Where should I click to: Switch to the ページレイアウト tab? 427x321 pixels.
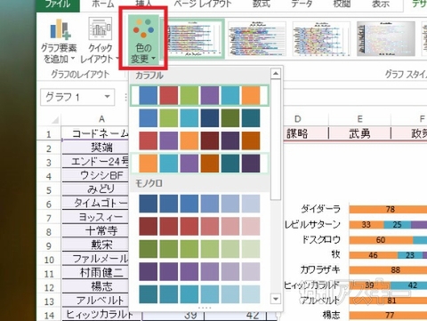point(203,4)
